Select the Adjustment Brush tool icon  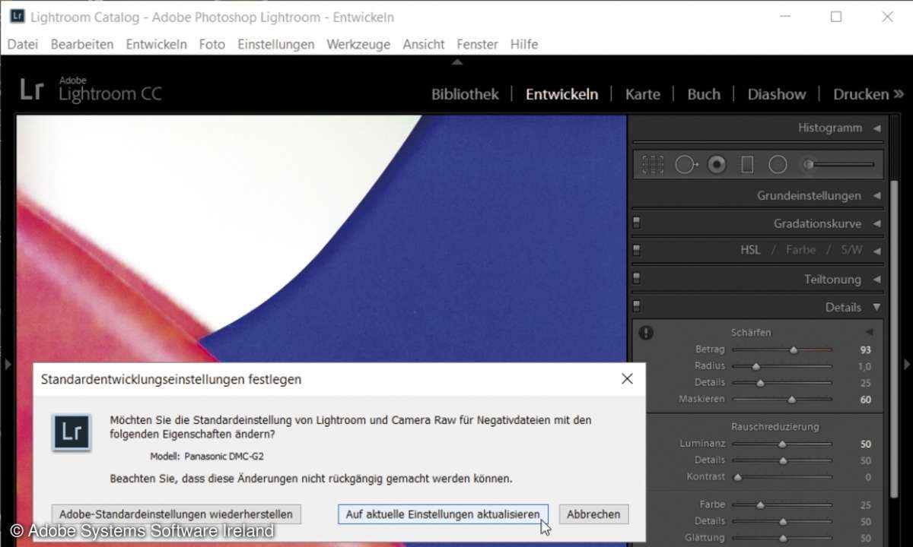pyautogui.click(x=809, y=164)
